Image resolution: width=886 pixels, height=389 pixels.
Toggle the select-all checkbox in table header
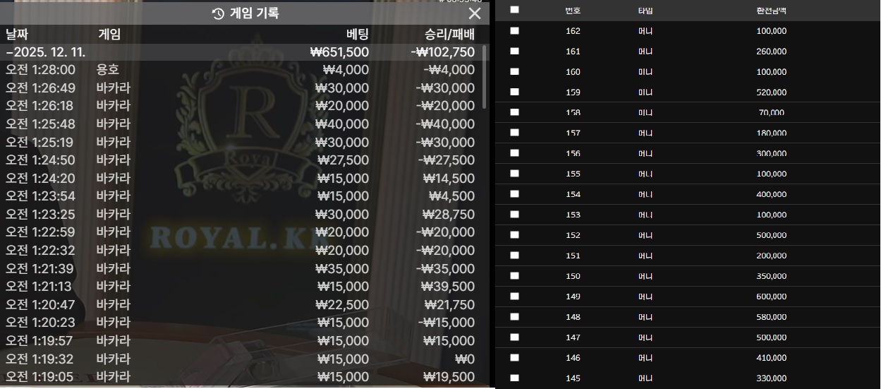(514, 10)
